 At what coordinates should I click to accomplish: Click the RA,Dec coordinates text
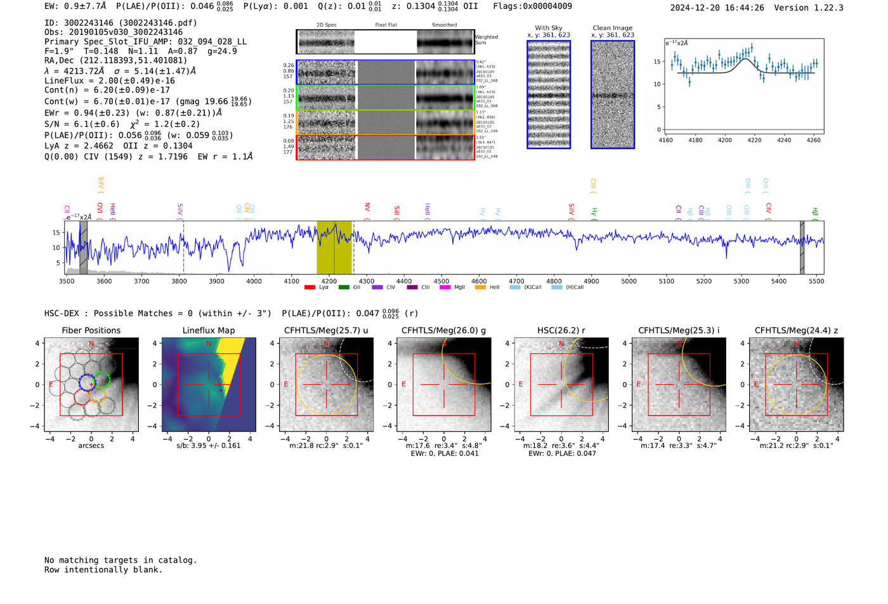(115, 61)
